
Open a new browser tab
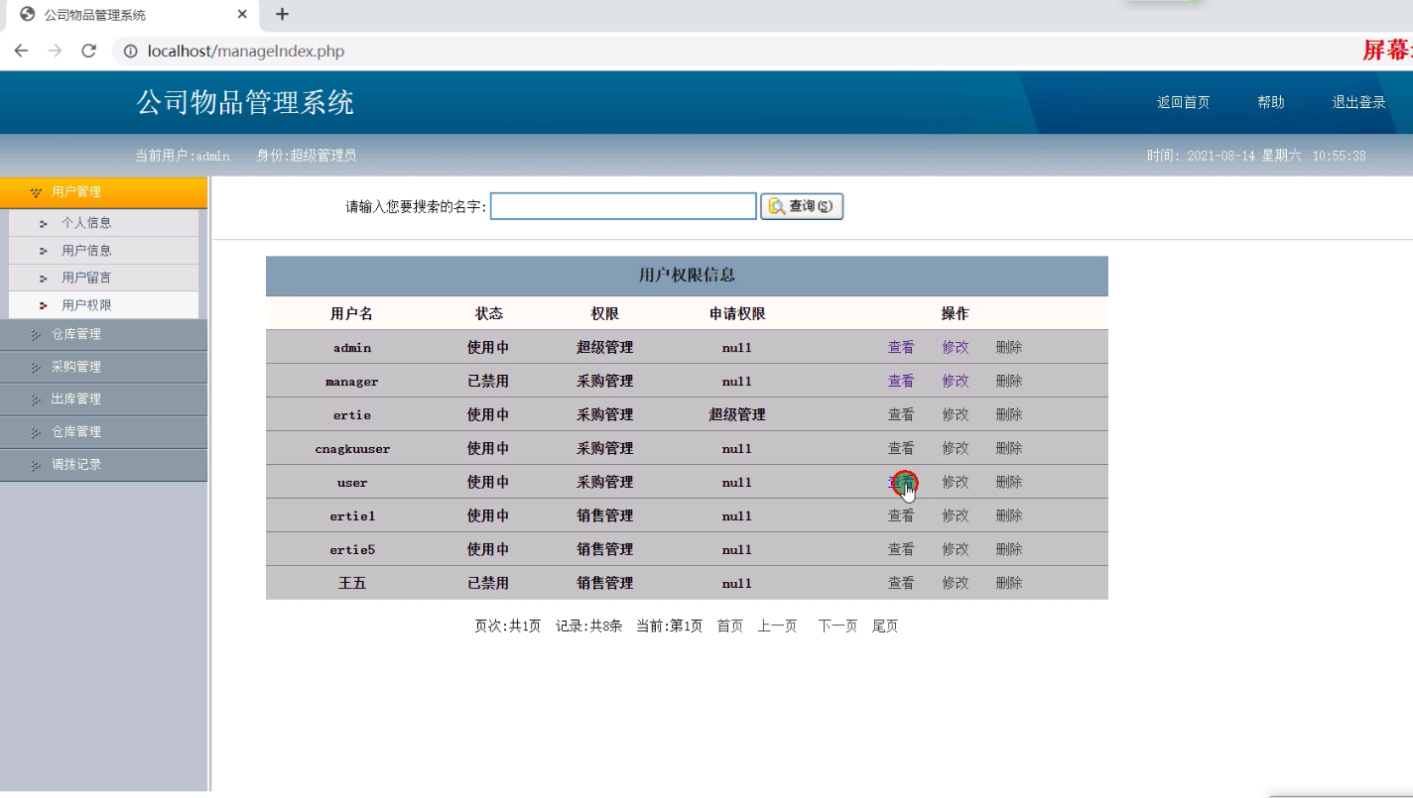(x=282, y=15)
